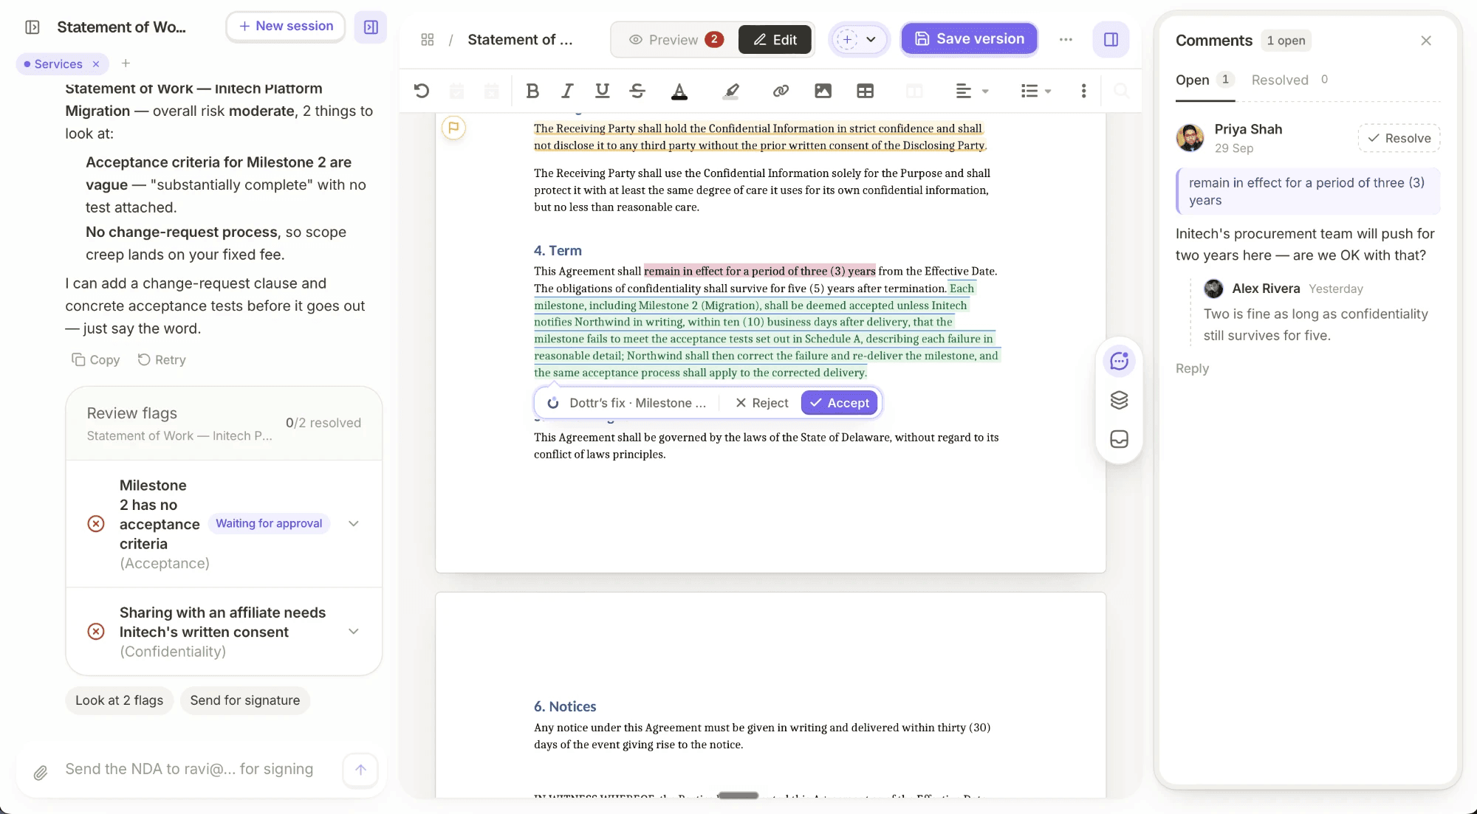
Task: Open the text alignment dropdown
Action: tap(972, 91)
